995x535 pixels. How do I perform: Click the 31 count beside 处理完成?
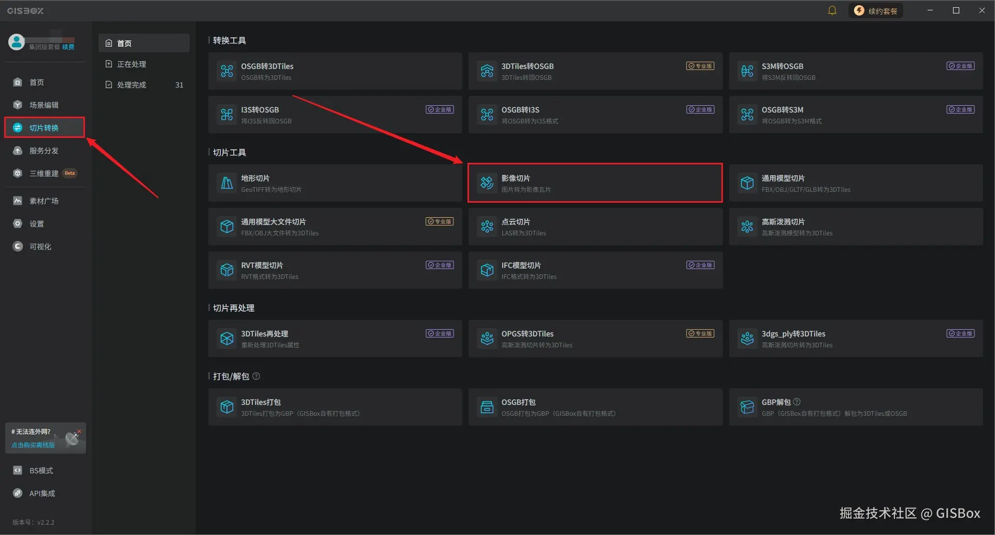click(179, 85)
